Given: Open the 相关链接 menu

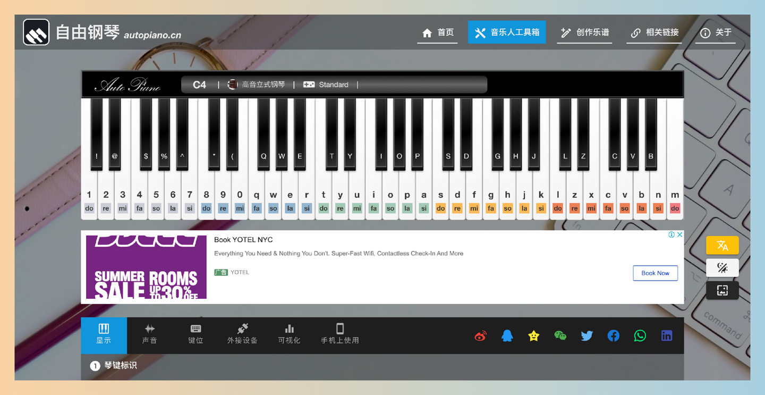Looking at the screenshot, I should click(654, 32).
